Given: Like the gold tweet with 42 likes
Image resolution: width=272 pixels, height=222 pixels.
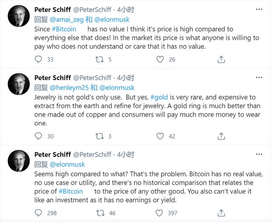Looking at the screenshot, I should coord(160,136).
